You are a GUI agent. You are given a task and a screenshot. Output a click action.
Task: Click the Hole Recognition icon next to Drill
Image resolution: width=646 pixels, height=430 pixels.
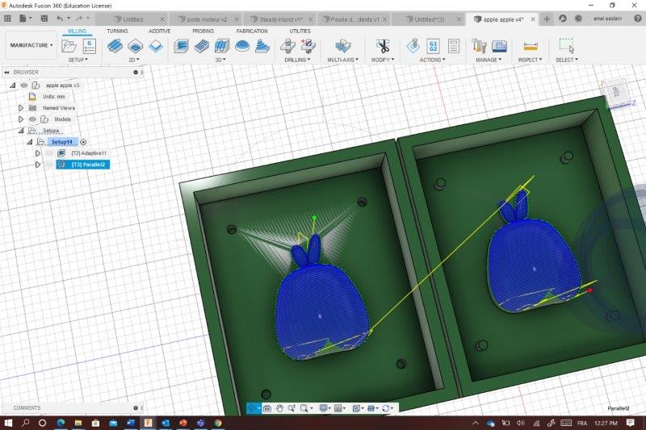pos(308,46)
